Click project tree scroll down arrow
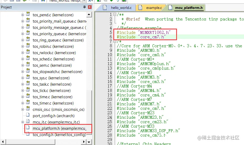The image size is (244, 145). (89, 142)
